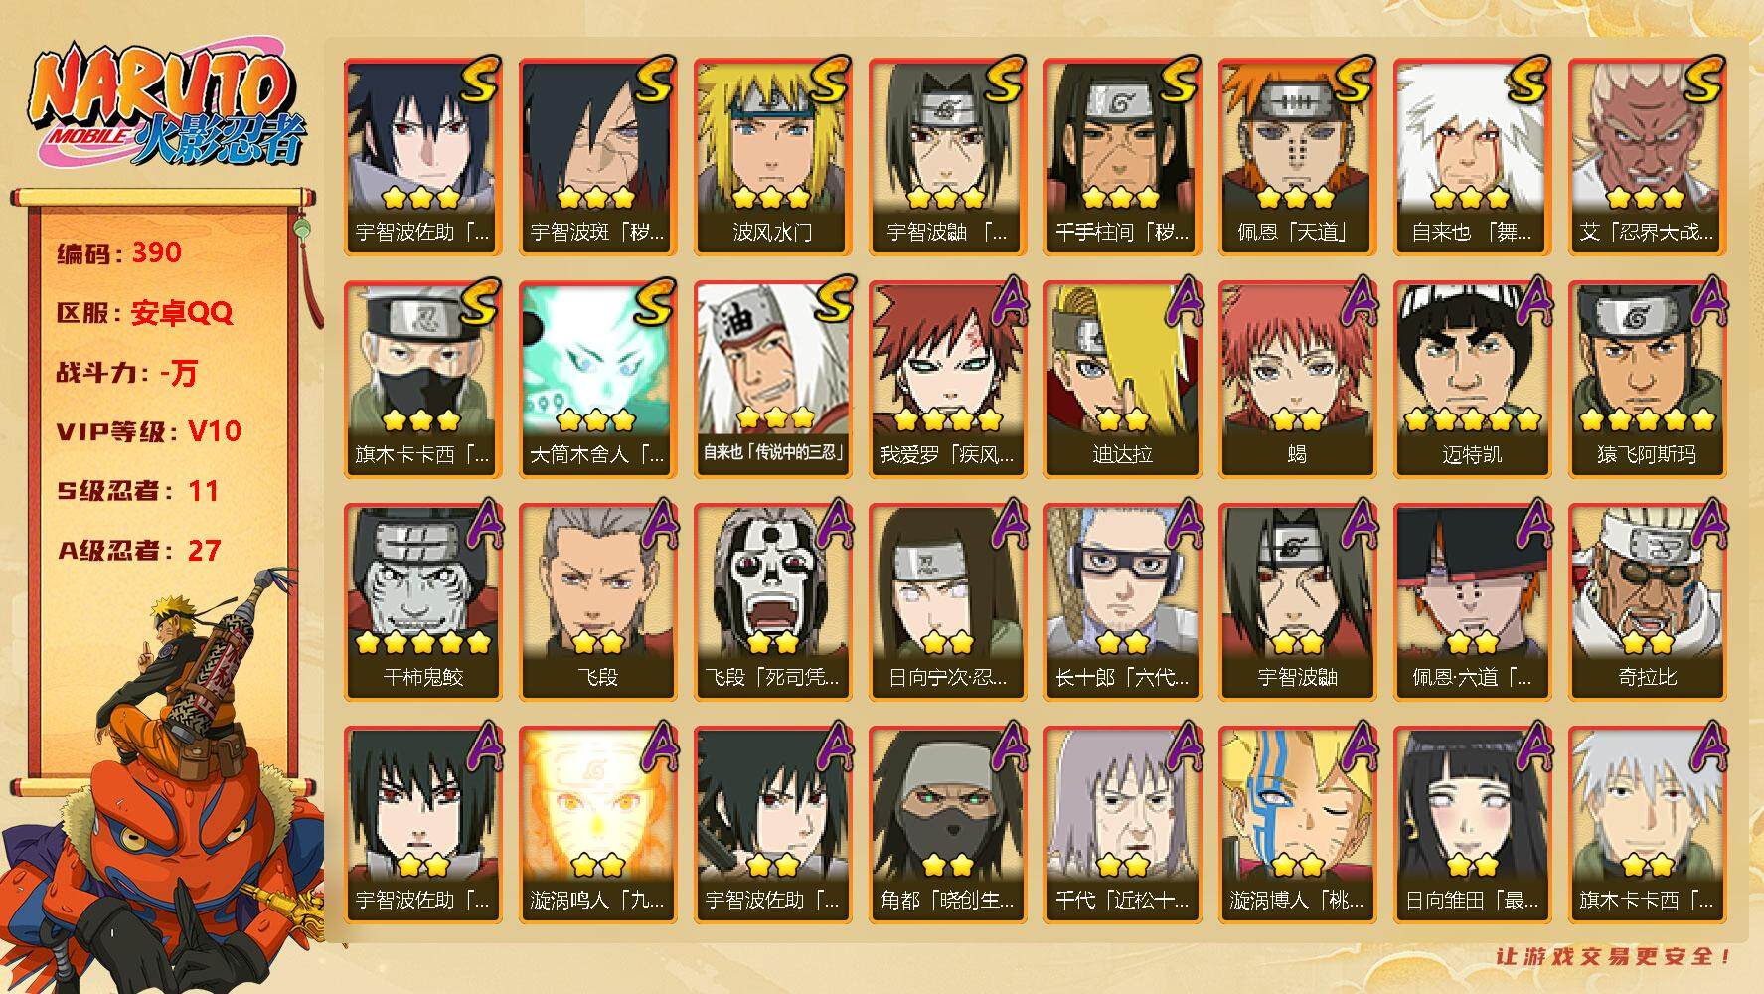Click the 区服: 安卓QQ label
Viewport: 1764px width, 994px height.
pyautogui.click(x=144, y=313)
